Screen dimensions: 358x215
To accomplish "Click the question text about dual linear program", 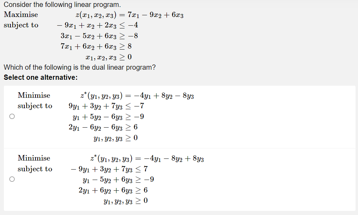I will click(x=78, y=67).
